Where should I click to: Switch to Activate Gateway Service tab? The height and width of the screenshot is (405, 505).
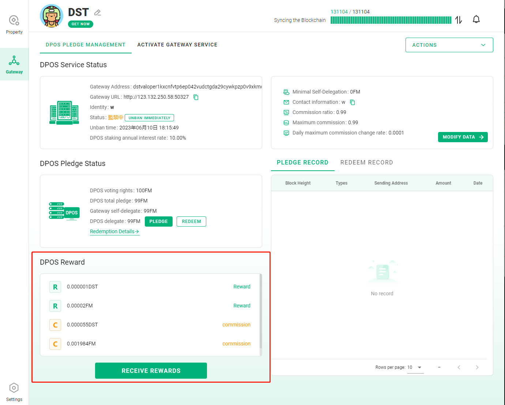[177, 45]
